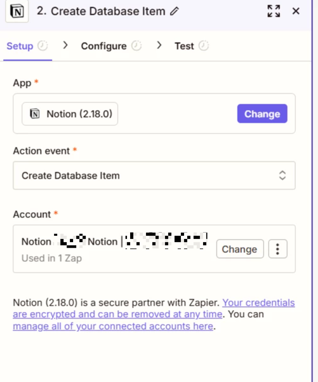Image resolution: width=318 pixels, height=382 pixels.
Task: Click Change button for Notion account
Action: (x=240, y=249)
